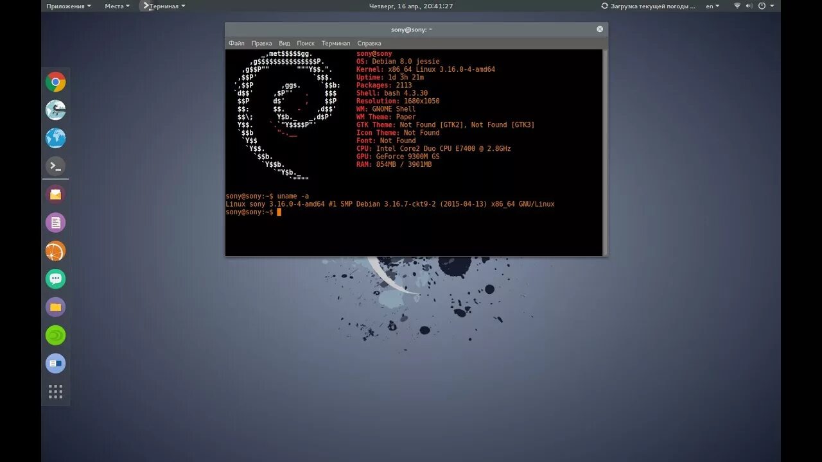Click the Terminal icon in the dock
Viewport: 822px width, 462px height.
tap(56, 167)
